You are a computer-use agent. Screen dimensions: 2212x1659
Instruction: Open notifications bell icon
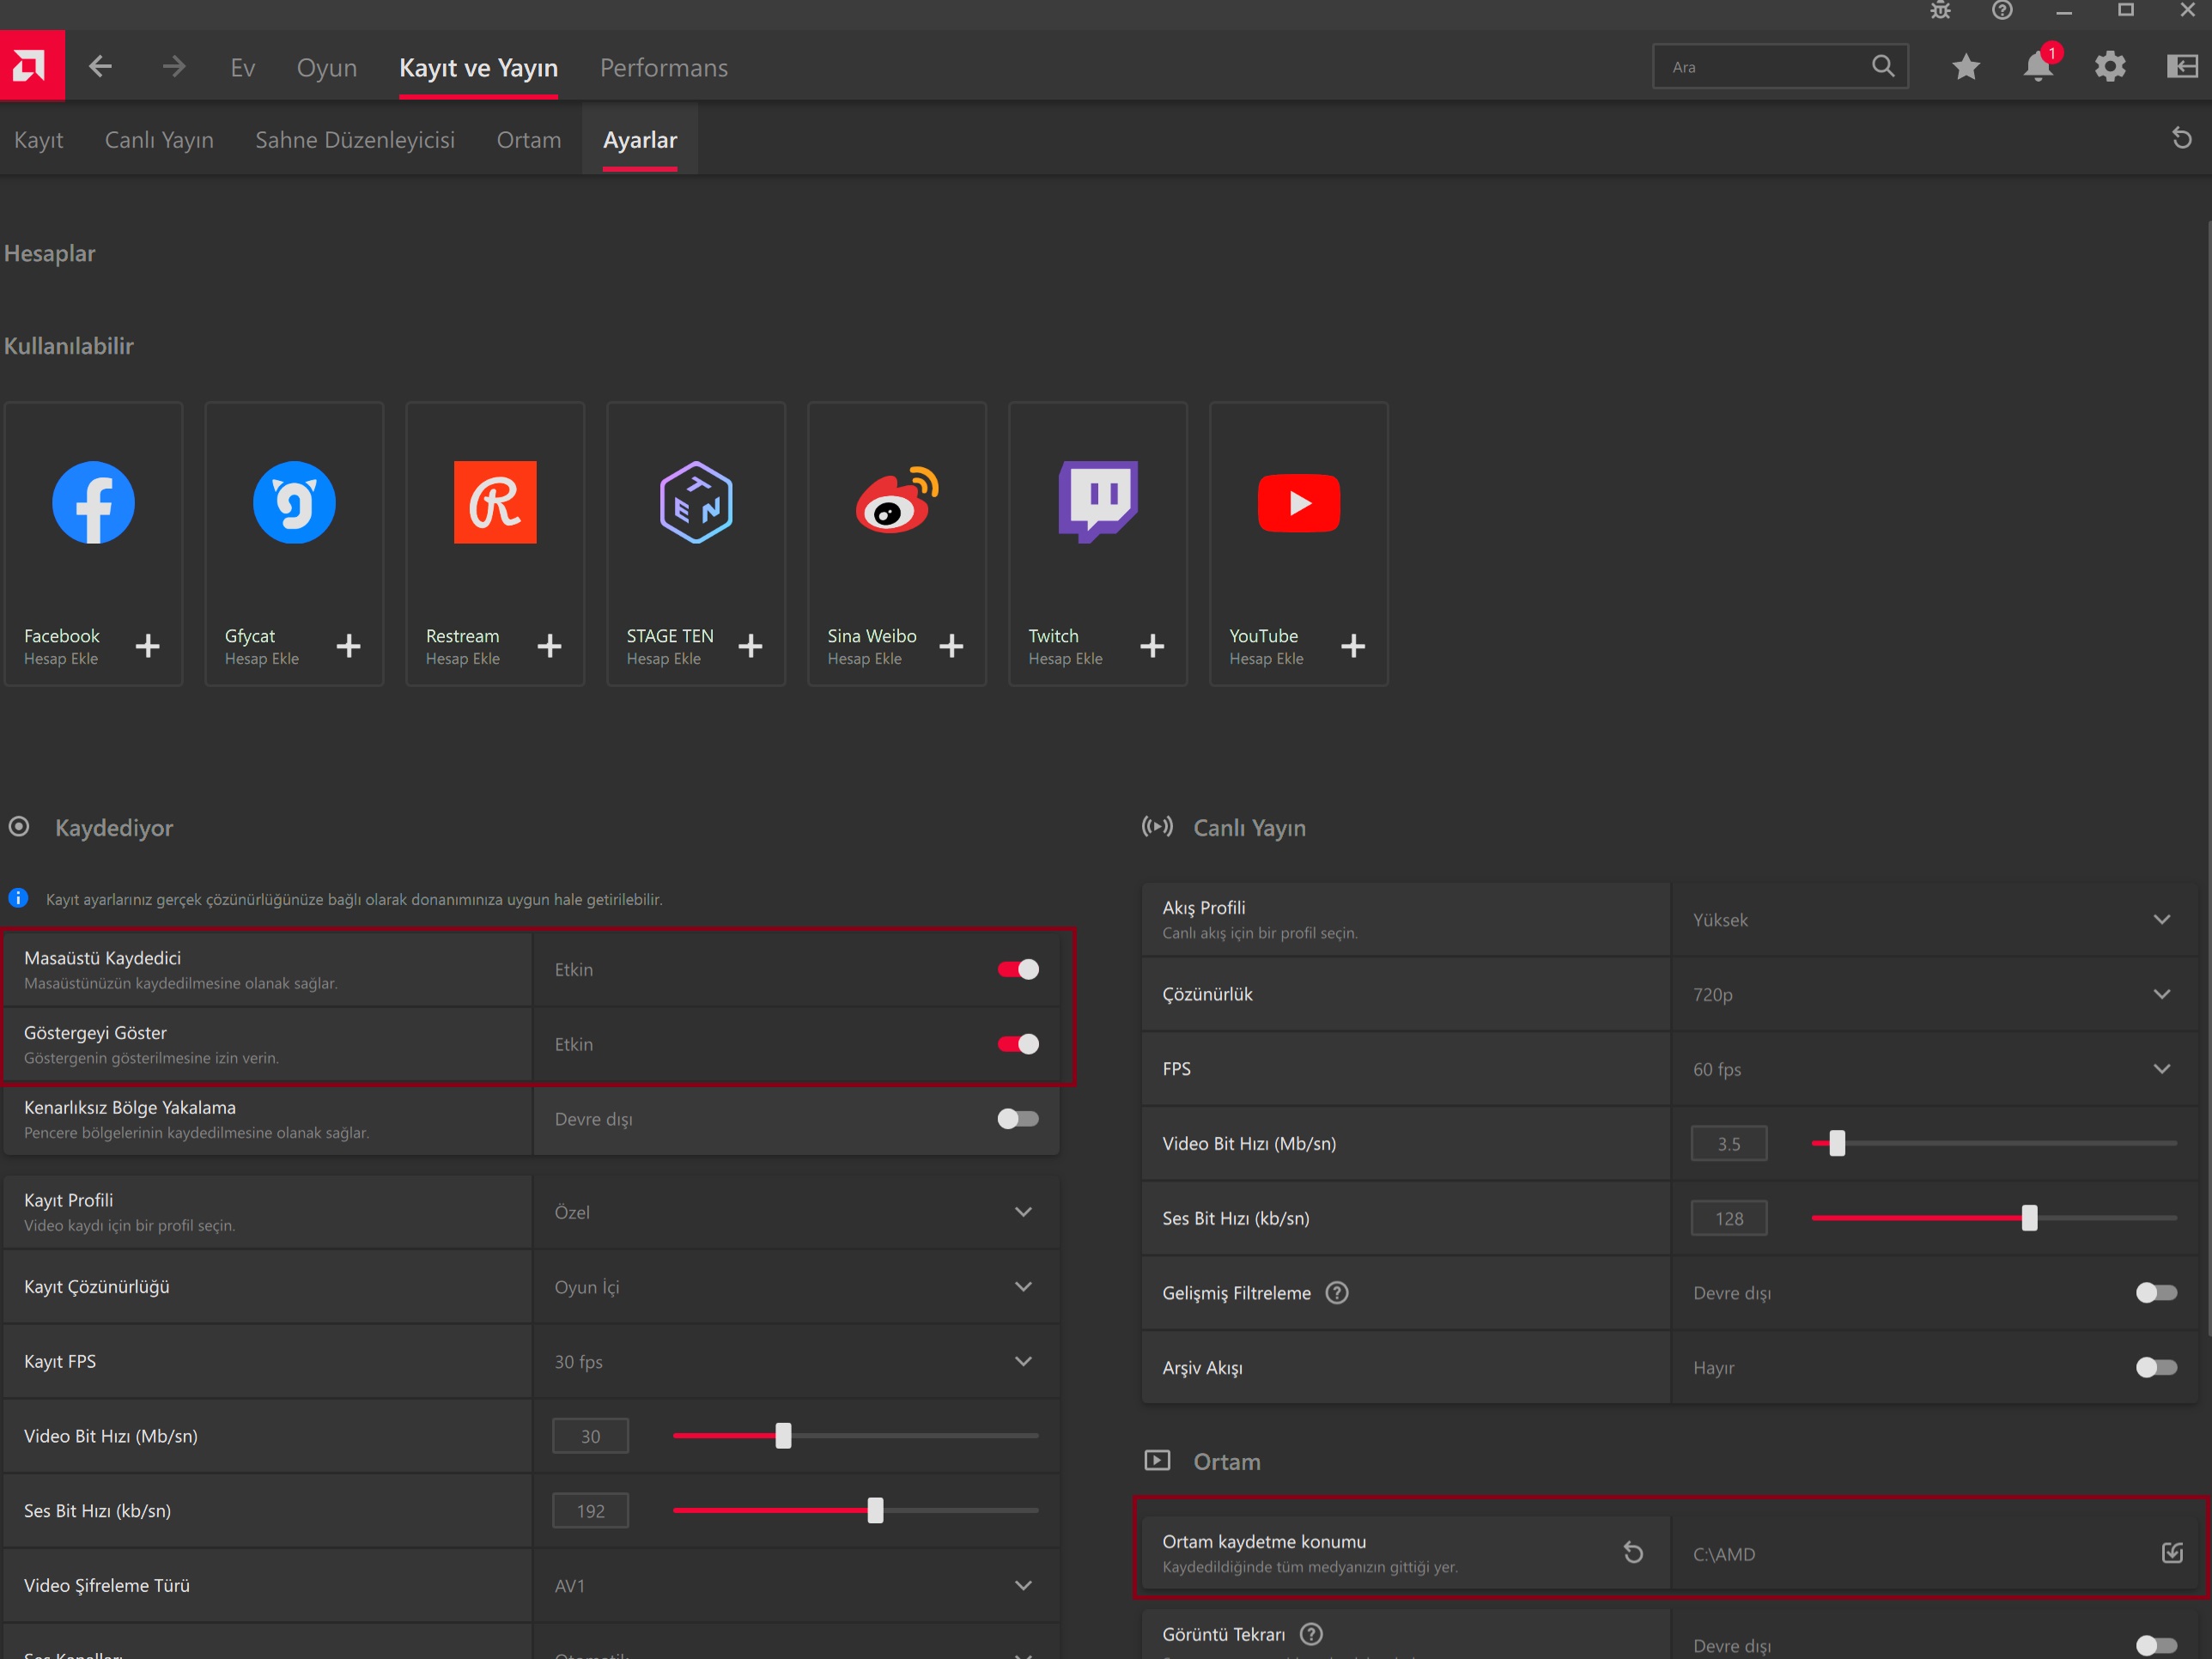click(x=2038, y=67)
